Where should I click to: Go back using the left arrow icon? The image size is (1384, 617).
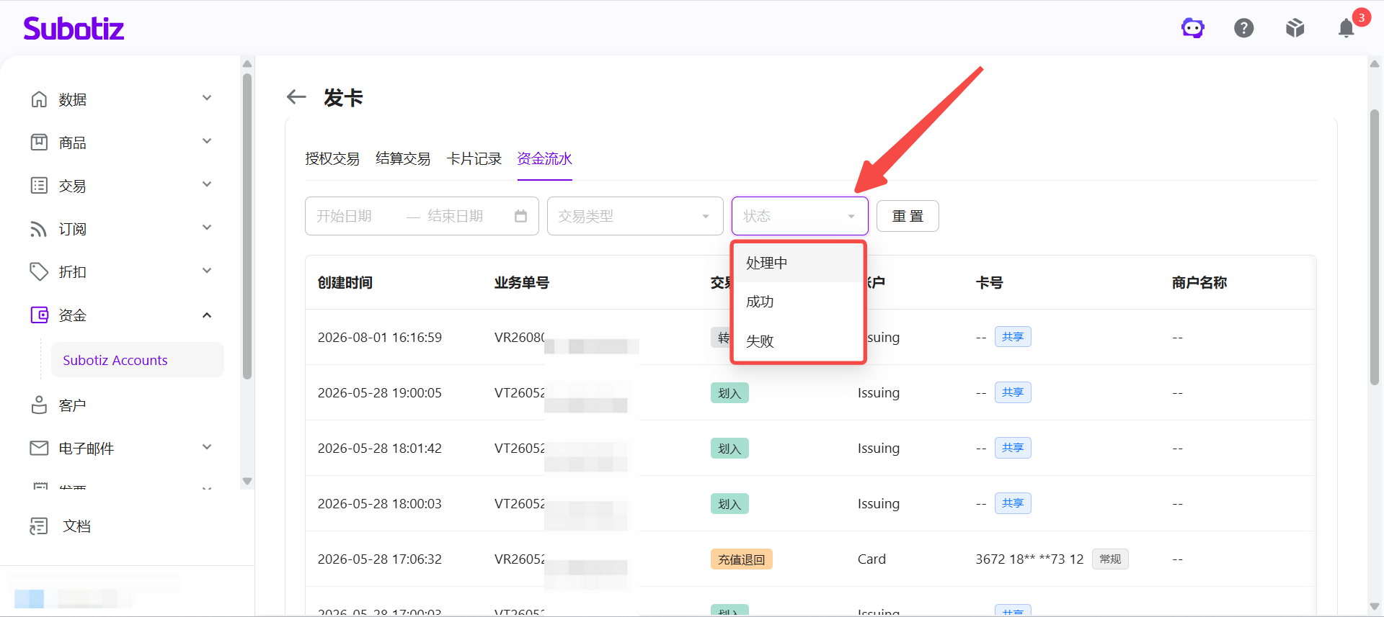296,96
